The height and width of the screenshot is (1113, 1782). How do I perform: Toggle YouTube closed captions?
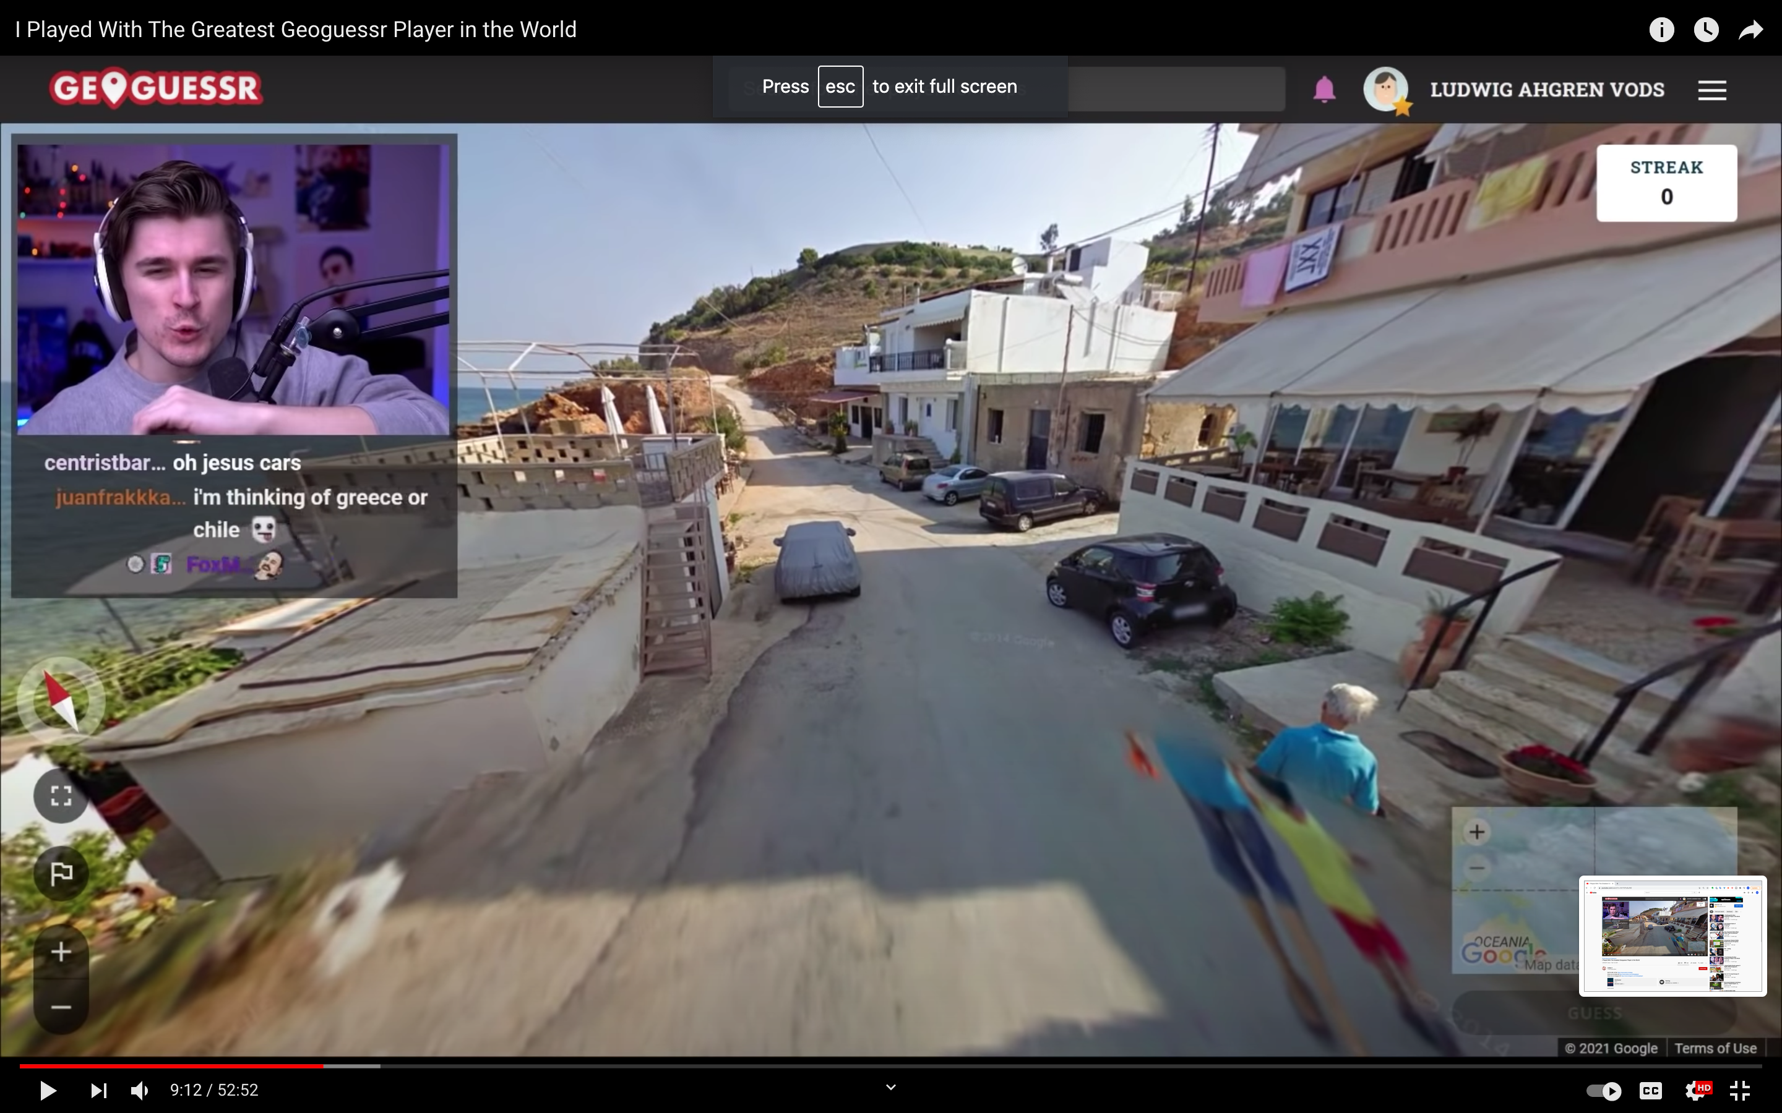pyautogui.click(x=1650, y=1089)
